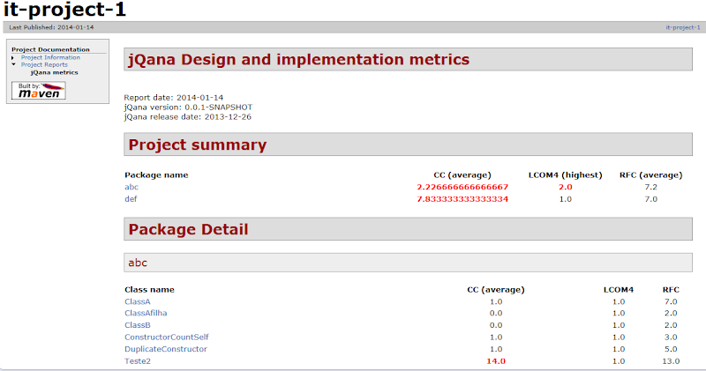The height and width of the screenshot is (371, 706).
Task: Click the CC value 0.0 for ClassAfilha
Action: tap(496, 313)
